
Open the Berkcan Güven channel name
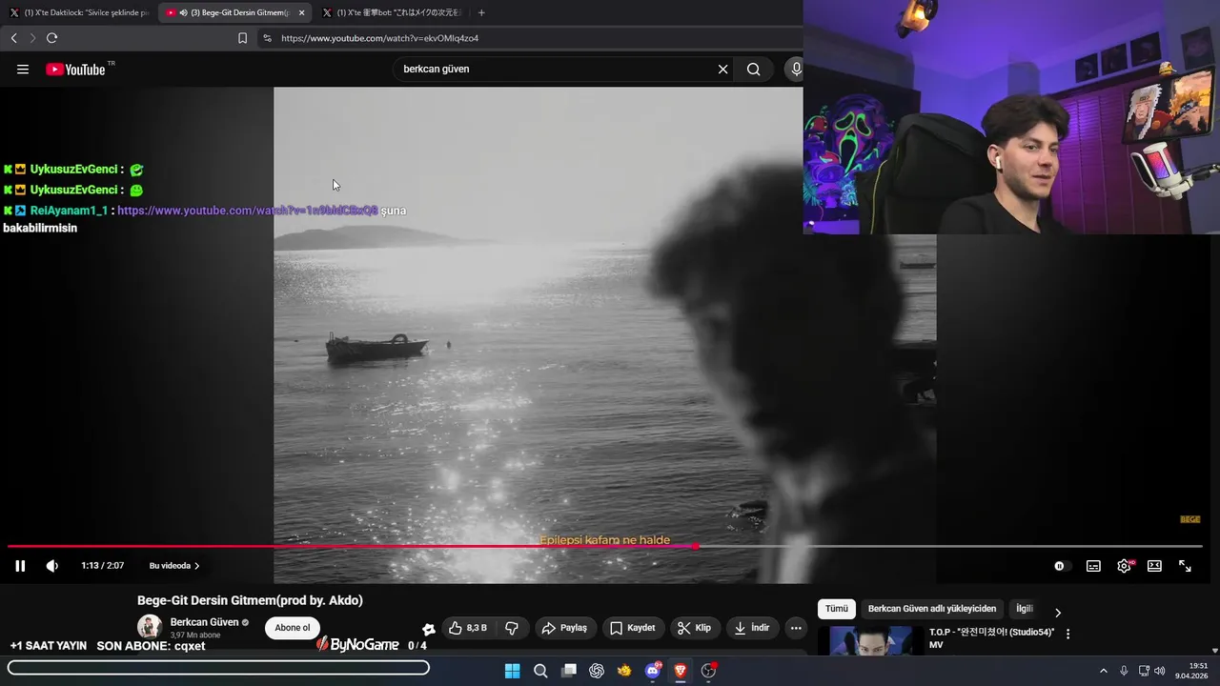[204, 622]
